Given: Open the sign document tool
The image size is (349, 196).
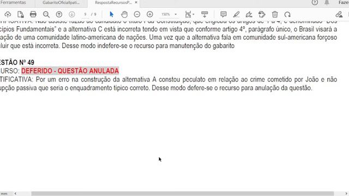Looking at the screenshot, I should click(249, 15).
